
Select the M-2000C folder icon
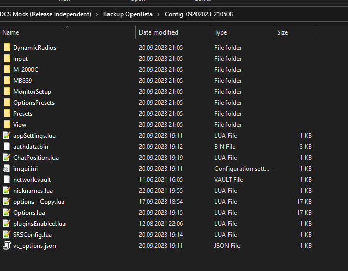pyautogui.click(x=7, y=70)
